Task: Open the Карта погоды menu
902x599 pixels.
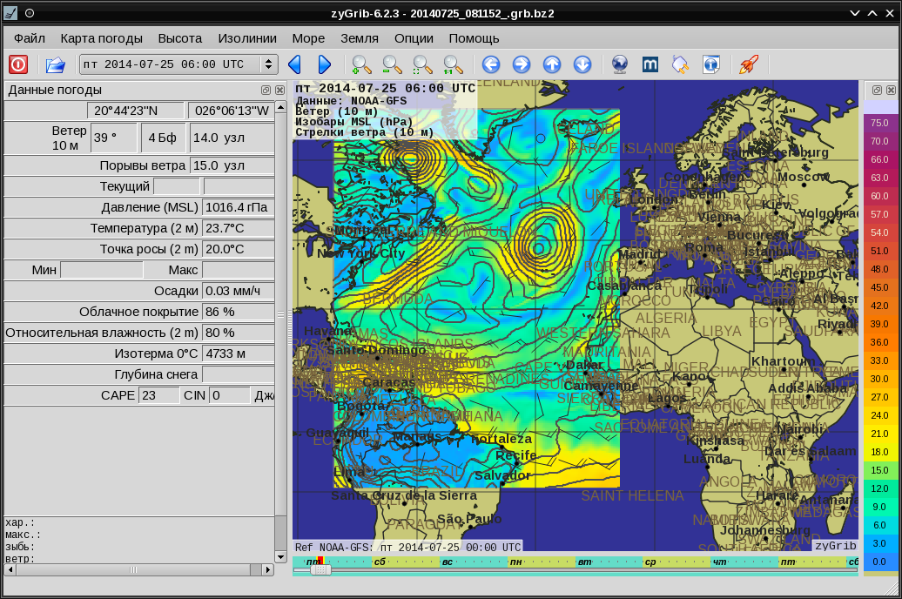Action: 102,38
